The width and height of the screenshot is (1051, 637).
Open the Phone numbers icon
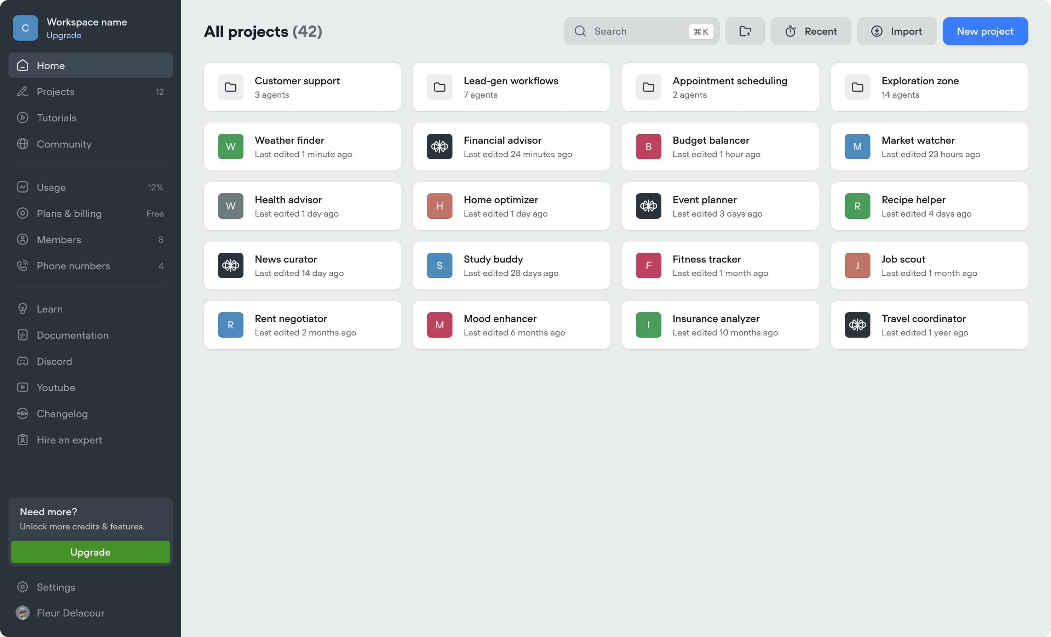pyautogui.click(x=23, y=265)
